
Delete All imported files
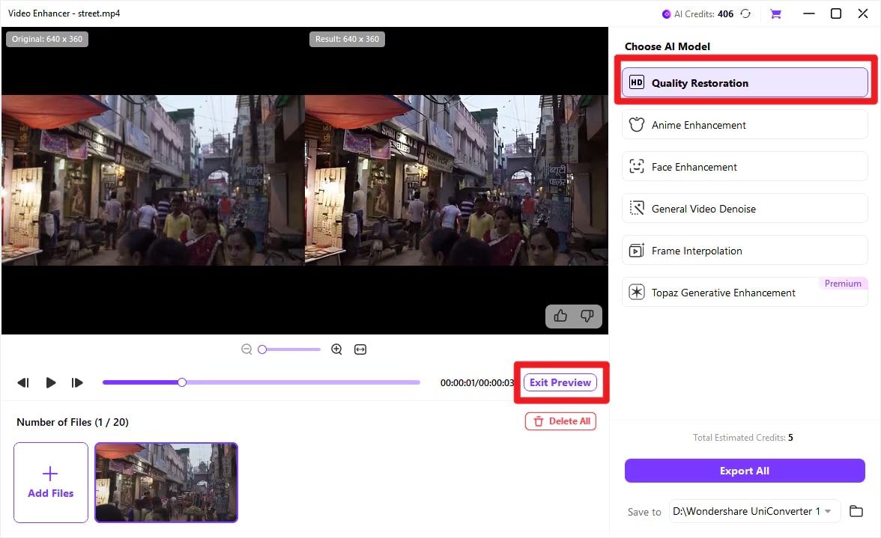(x=560, y=421)
